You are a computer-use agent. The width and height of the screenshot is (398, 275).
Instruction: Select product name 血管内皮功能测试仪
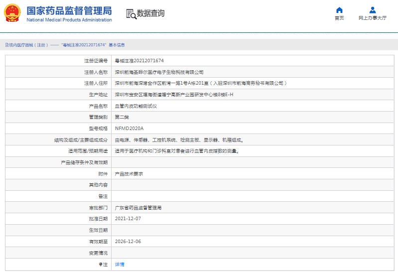point(136,106)
